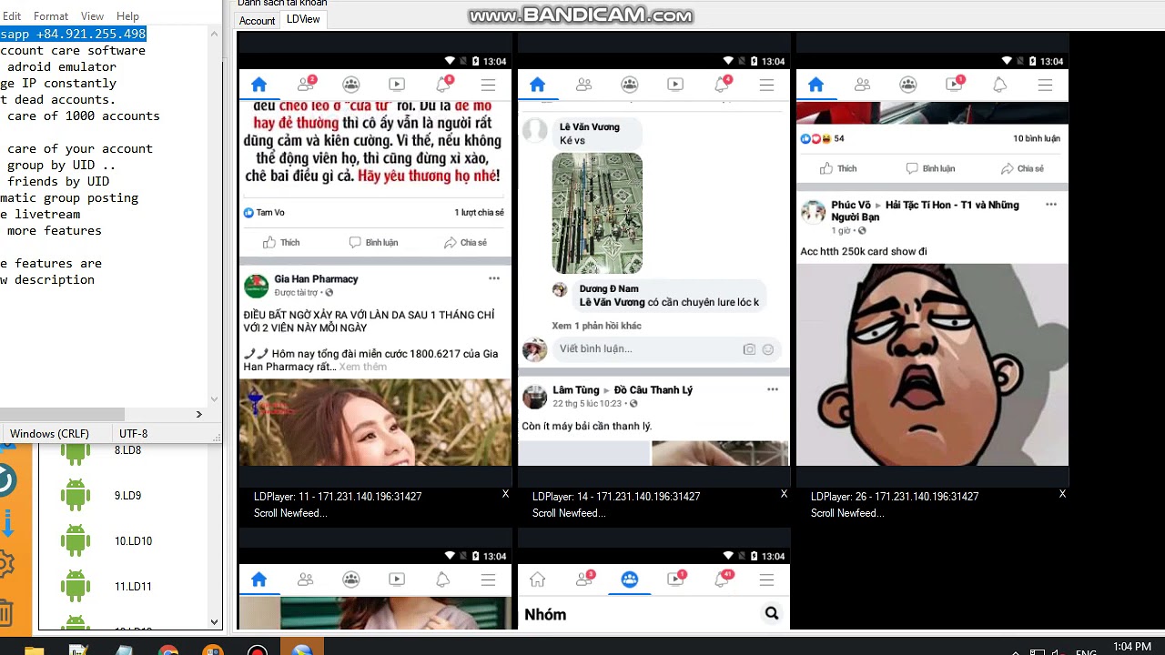Close the LDPlayer 14 panel
The width and height of the screenshot is (1165, 655).
784,494
